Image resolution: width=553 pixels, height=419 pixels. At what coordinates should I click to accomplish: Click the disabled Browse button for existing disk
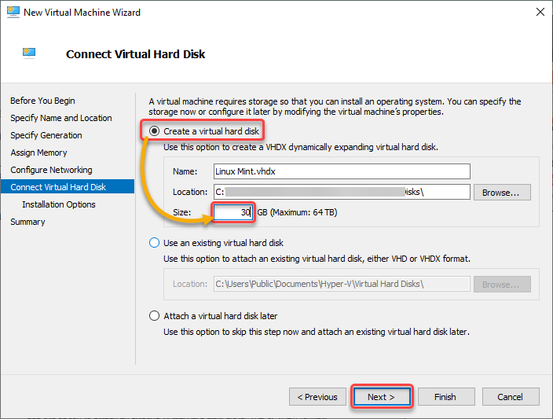pyautogui.click(x=502, y=284)
